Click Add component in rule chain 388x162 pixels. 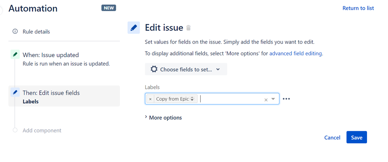click(x=42, y=131)
